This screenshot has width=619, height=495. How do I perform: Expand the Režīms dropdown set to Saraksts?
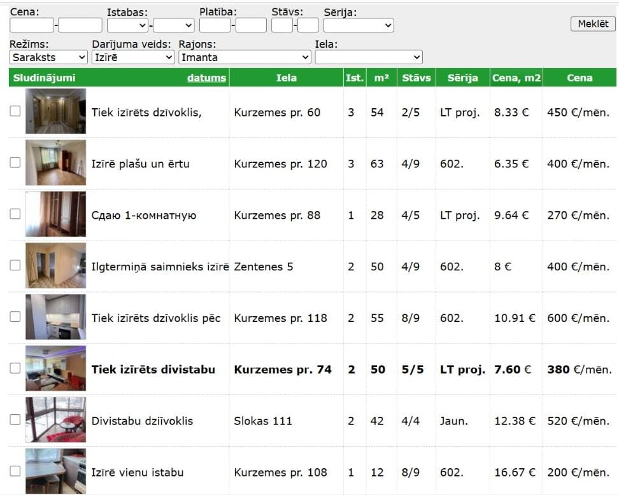[48, 57]
